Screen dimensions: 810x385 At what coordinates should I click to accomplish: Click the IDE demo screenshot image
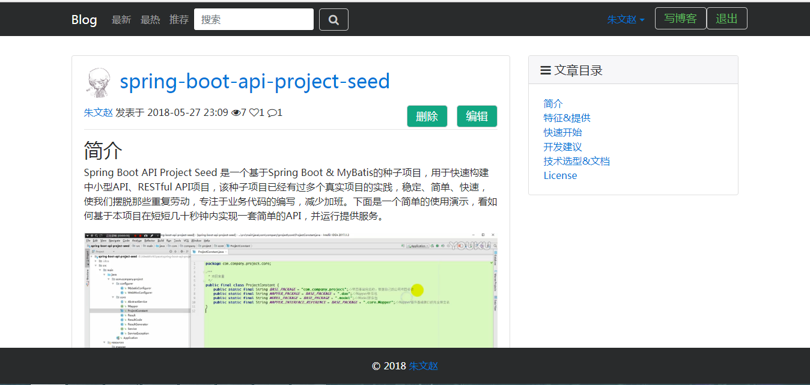pos(291,290)
